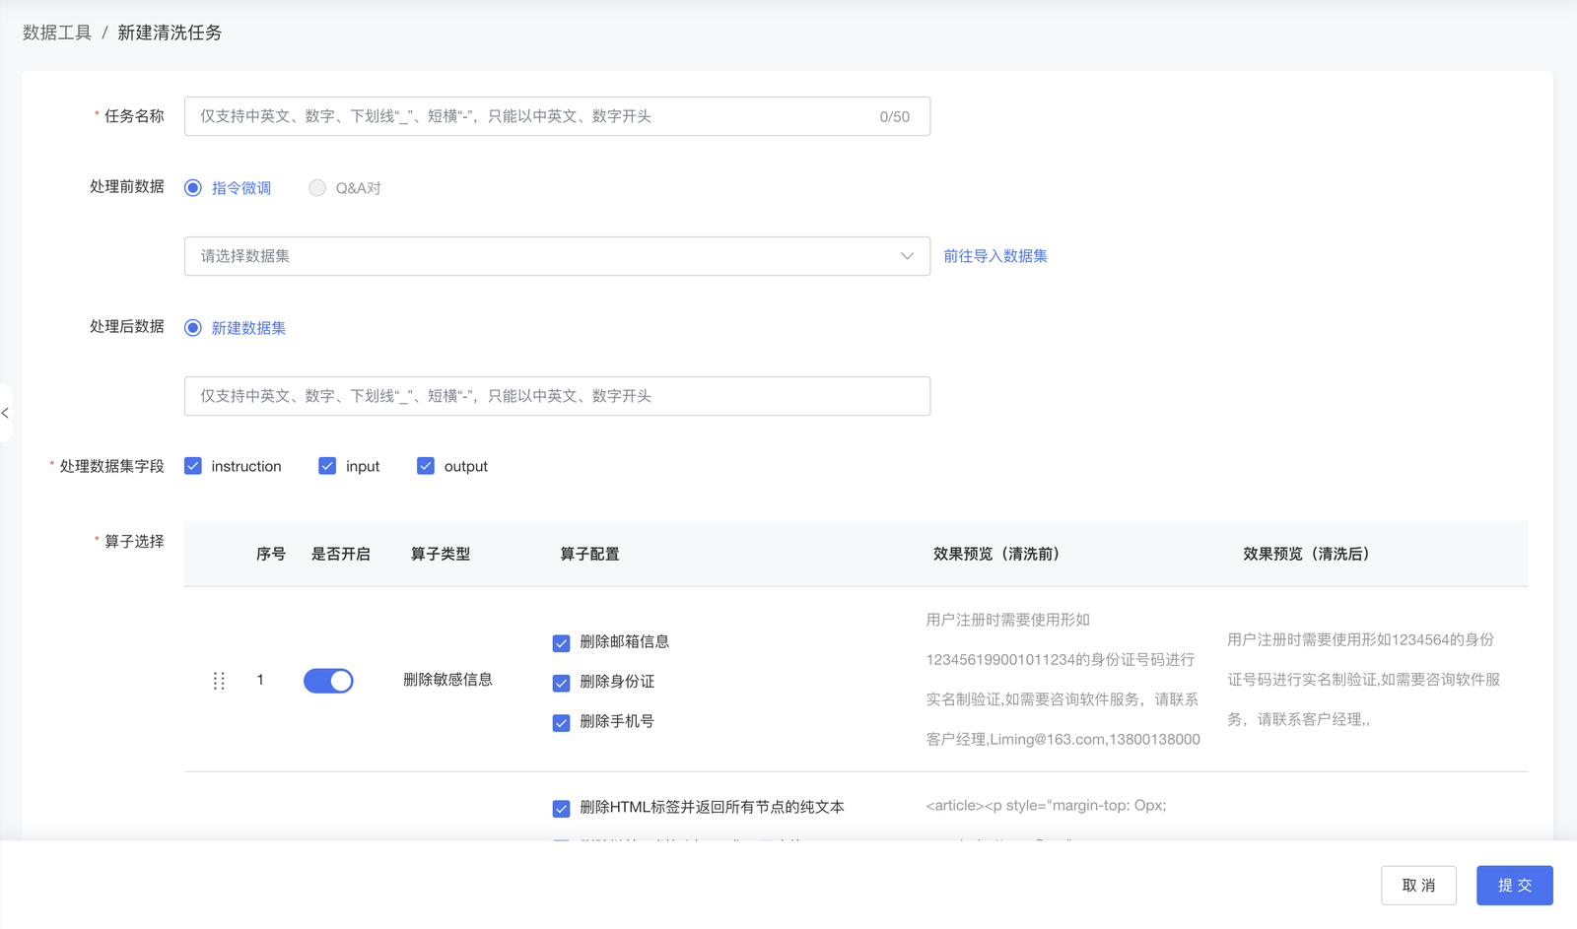Click the 算子类型 column header

(x=441, y=554)
